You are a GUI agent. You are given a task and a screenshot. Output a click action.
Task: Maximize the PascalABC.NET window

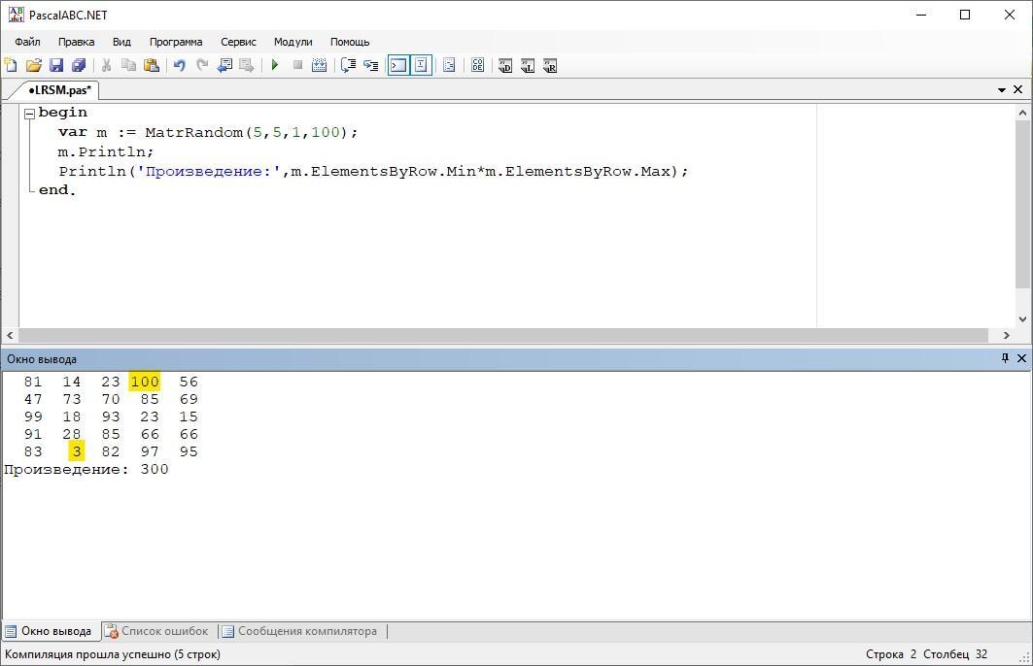[965, 15]
